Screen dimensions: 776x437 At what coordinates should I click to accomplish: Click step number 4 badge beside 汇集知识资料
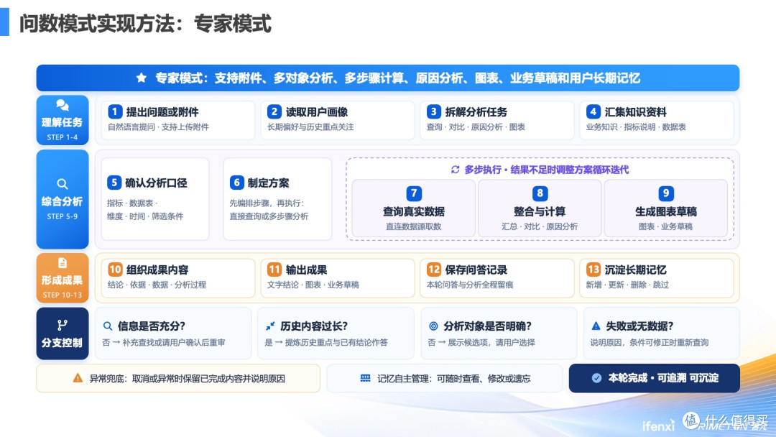(x=593, y=112)
